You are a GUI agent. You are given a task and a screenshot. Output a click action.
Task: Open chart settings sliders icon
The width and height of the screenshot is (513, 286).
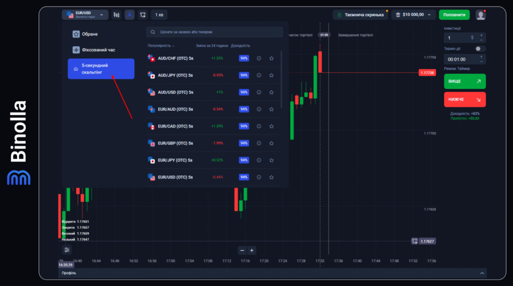tap(67, 250)
